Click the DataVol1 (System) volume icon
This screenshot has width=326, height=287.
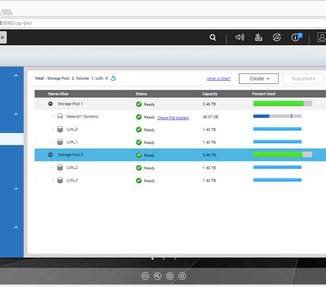coord(60,116)
